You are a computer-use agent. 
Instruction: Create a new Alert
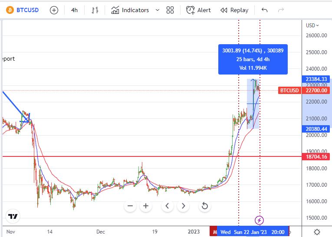[x=198, y=10]
